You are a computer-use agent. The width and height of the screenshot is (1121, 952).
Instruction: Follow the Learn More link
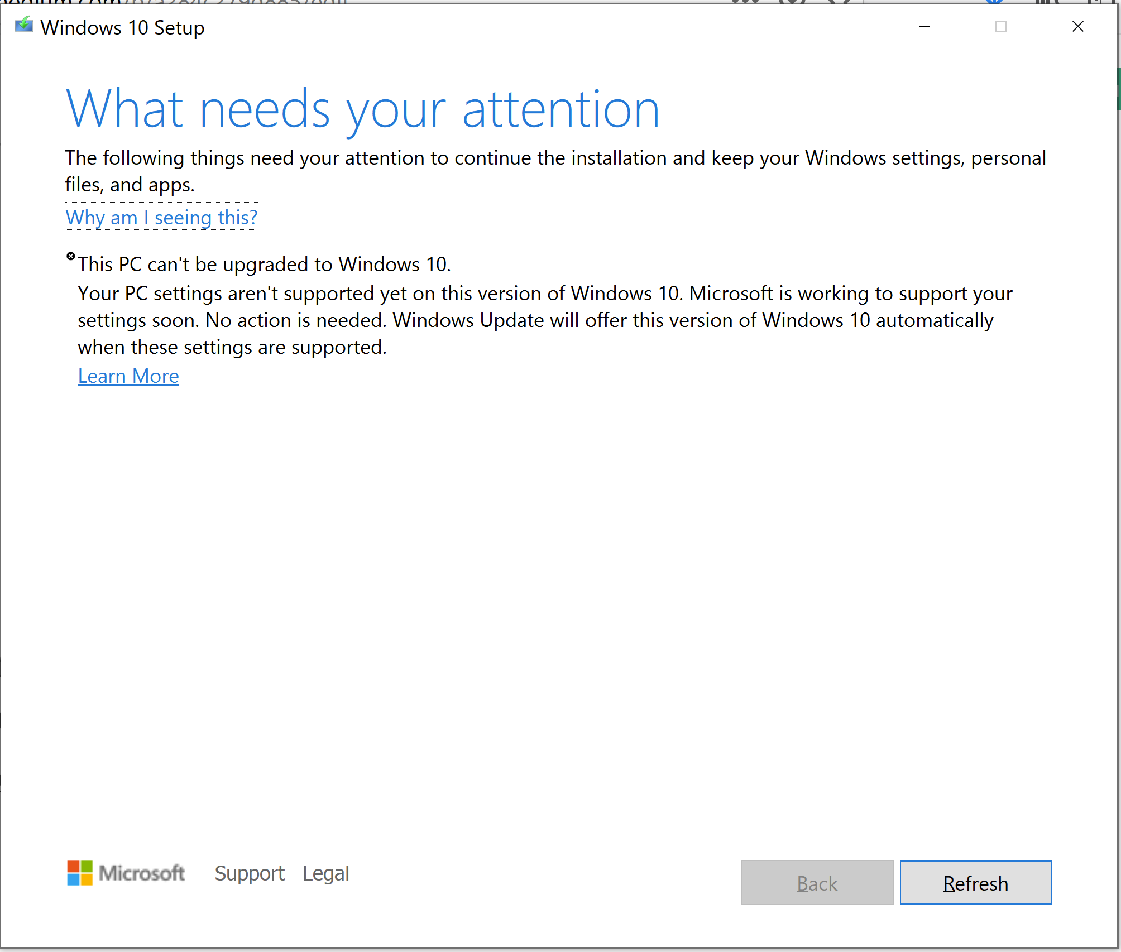(128, 376)
